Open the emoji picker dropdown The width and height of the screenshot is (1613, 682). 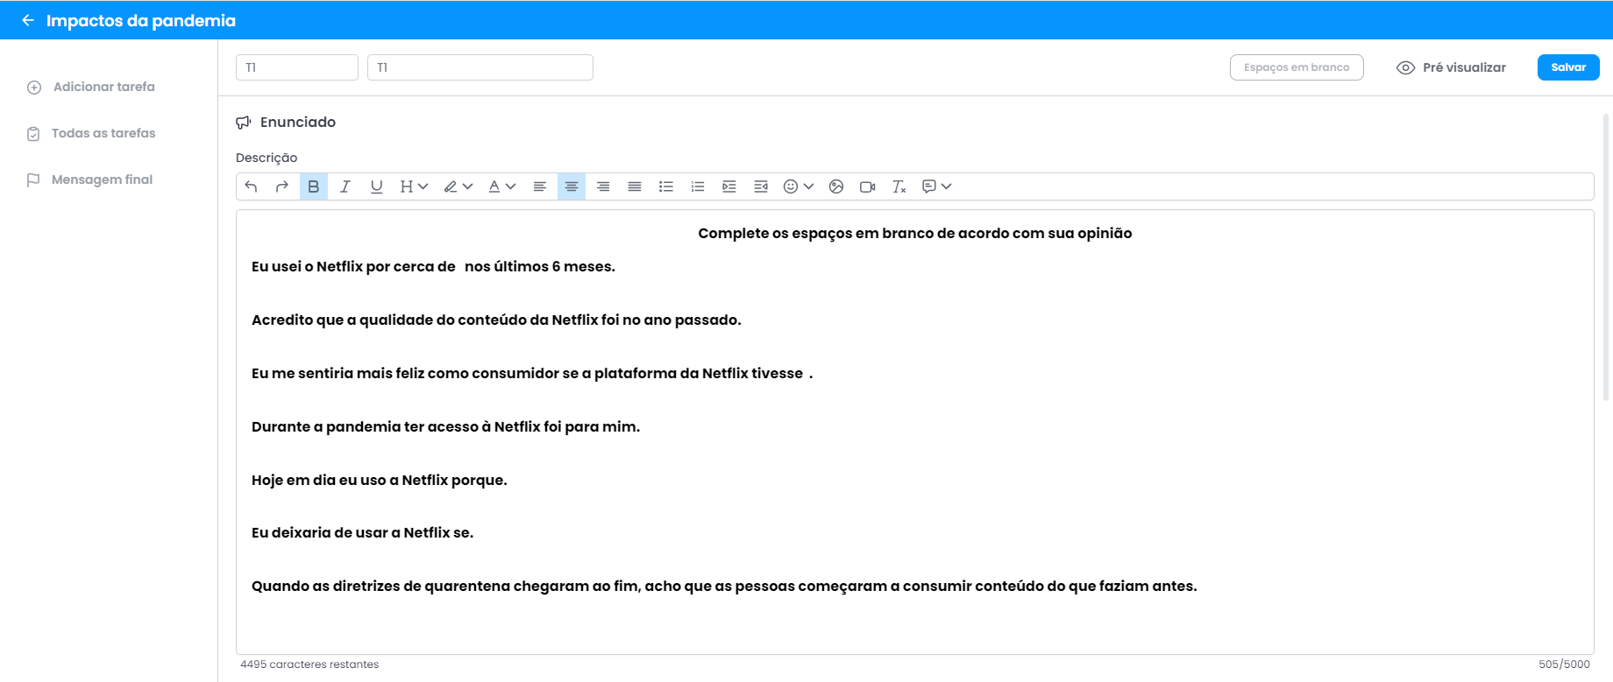pos(799,186)
